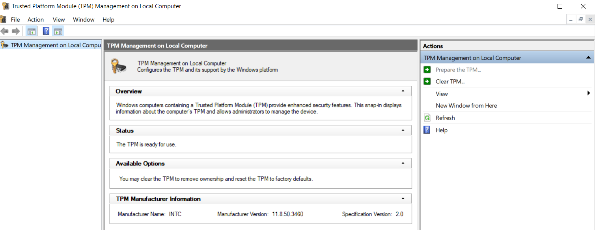Click the Refresh icon in Actions pane
This screenshot has width=595, height=230.
[427, 118]
